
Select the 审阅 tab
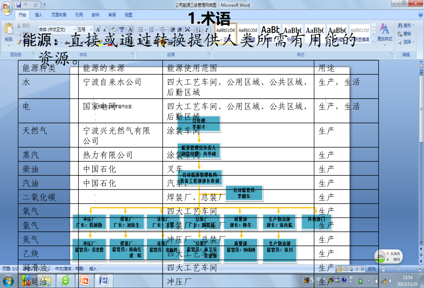tap(112, 15)
